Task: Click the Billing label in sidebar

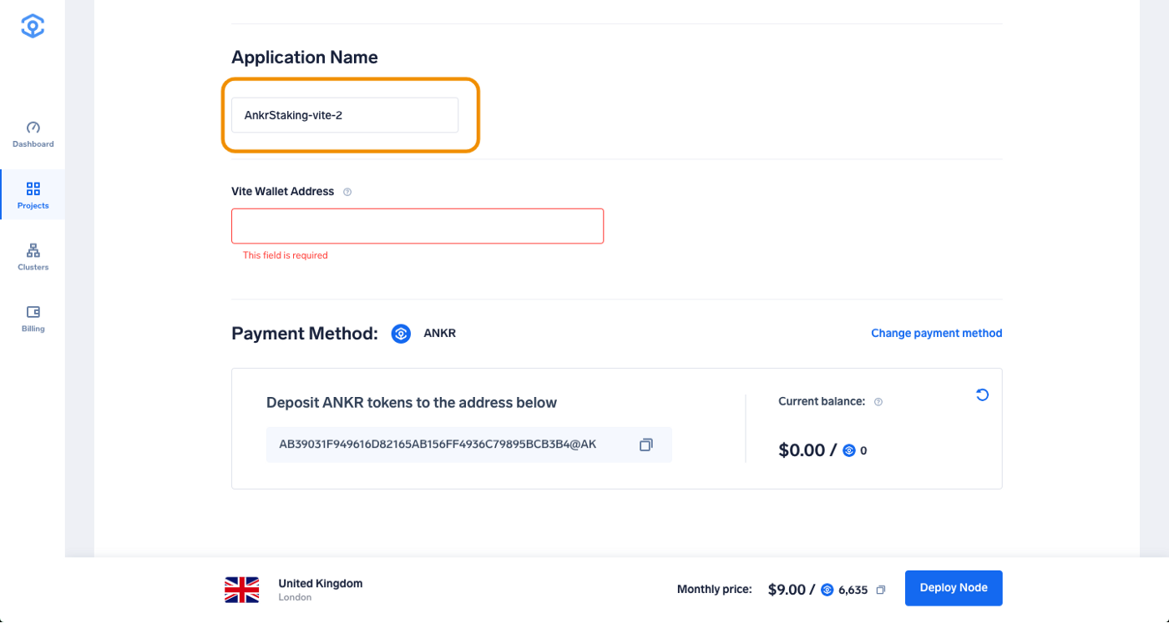Action: click(x=33, y=329)
